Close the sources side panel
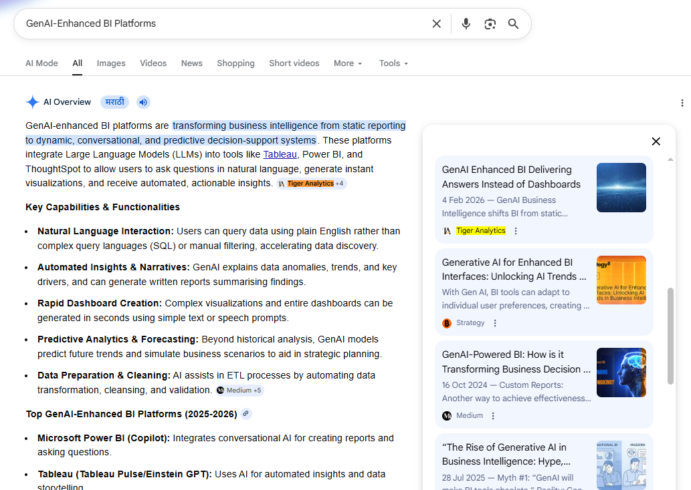This screenshot has width=691, height=490. tap(656, 142)
